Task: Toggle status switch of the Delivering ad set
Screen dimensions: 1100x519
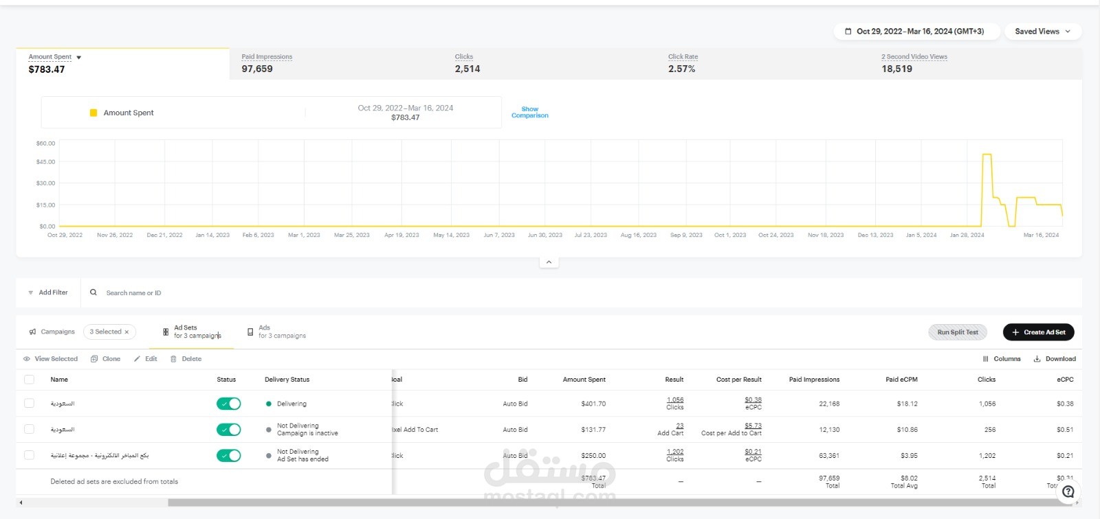Action: point(229,404)
